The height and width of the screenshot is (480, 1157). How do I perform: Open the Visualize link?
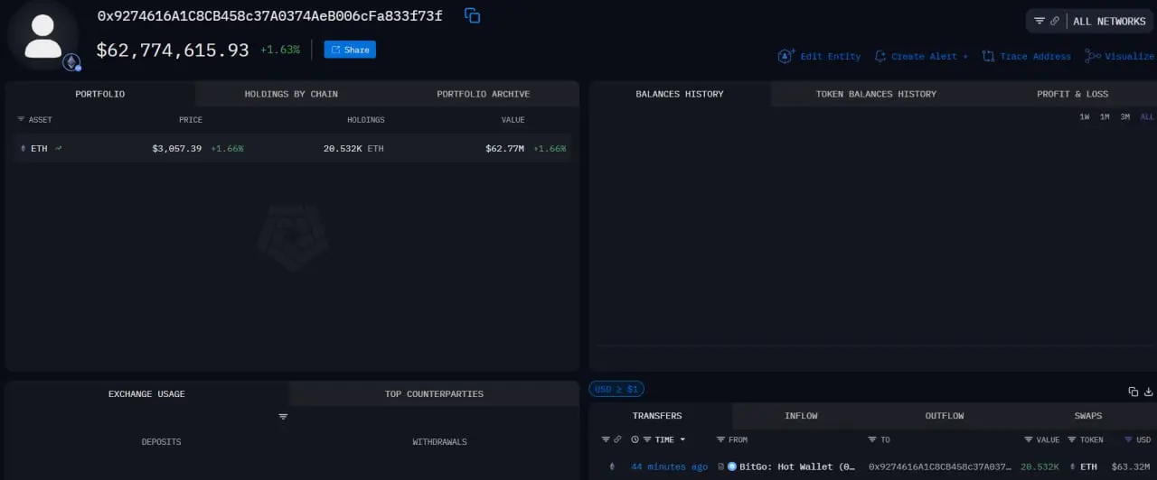click(x=1119, y=56)
